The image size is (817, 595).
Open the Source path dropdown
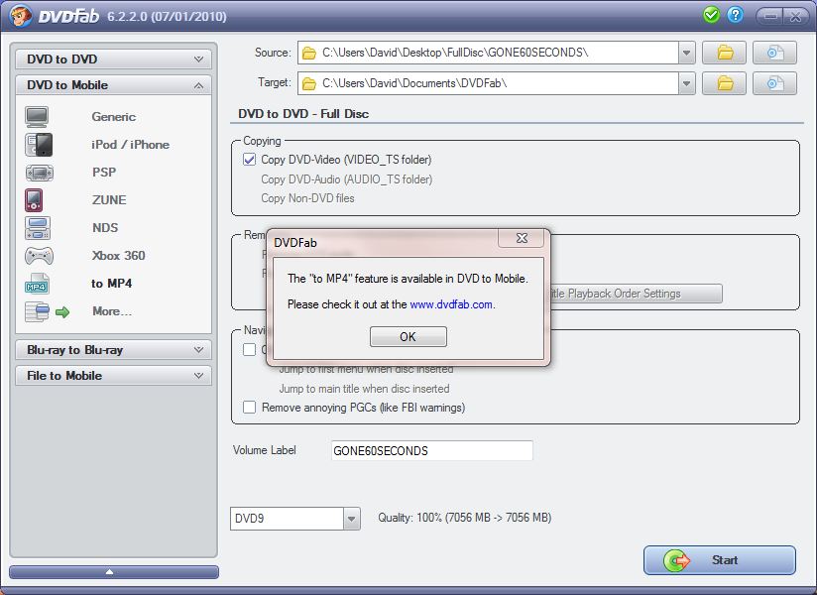(x=687, y=53)
